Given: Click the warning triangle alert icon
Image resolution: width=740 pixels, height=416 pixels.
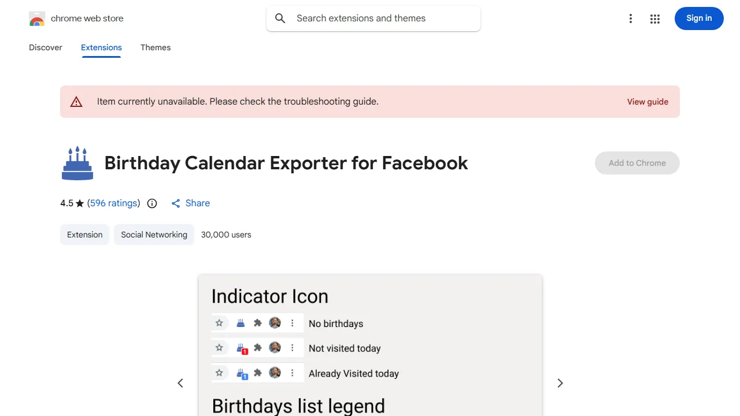Looking at the screenshot, I should pyautogui.click(x=76, y=101).
